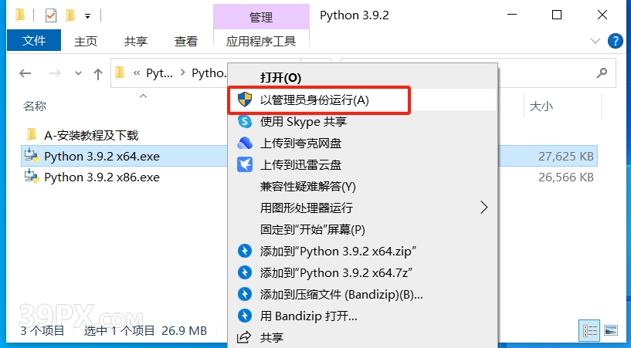Switch to the 主页 ribbon tab
The width and height of the screenshot is (631, 348).
point(86,41)
